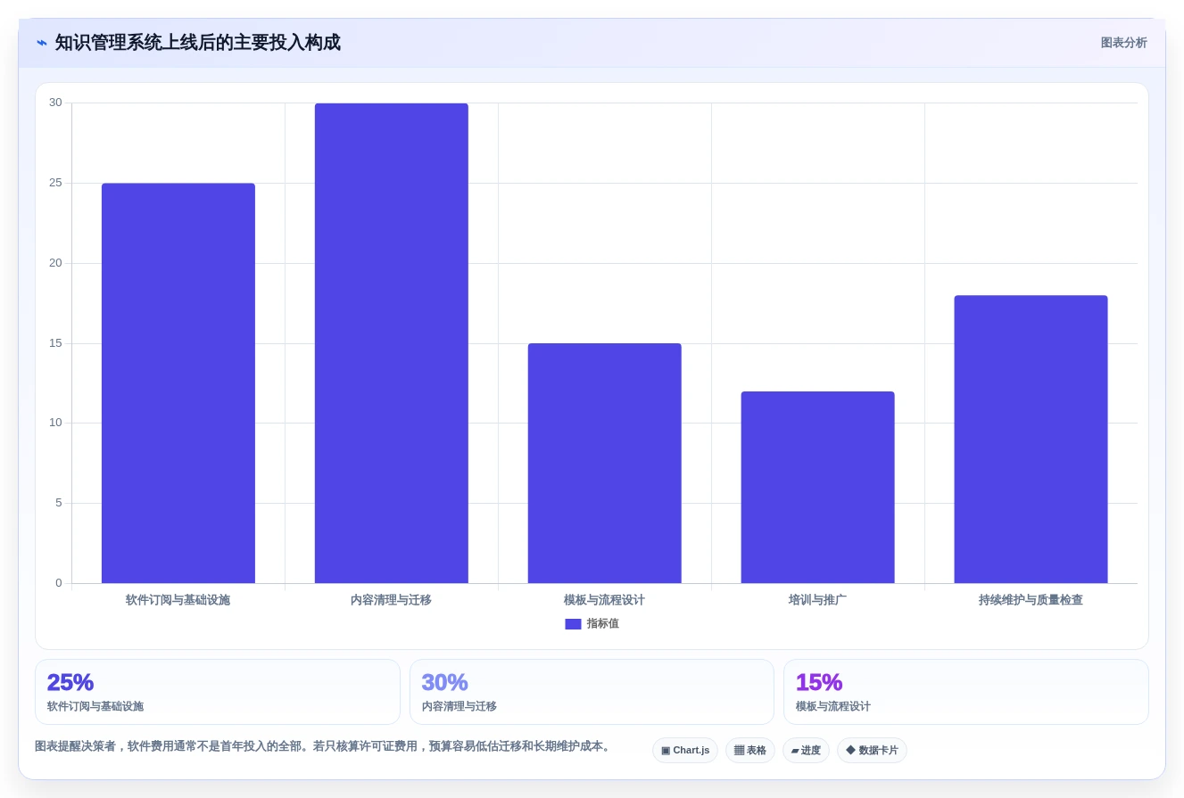This screenshot has width=1184, height=798.
Task: Click y-axis tick label 5
Action: click(59, 503)
